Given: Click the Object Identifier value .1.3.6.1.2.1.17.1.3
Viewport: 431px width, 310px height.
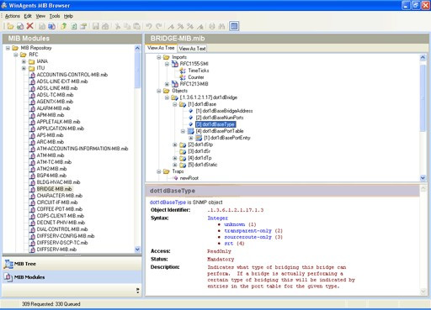Looking at the screenshot, I should click(236, 210).
